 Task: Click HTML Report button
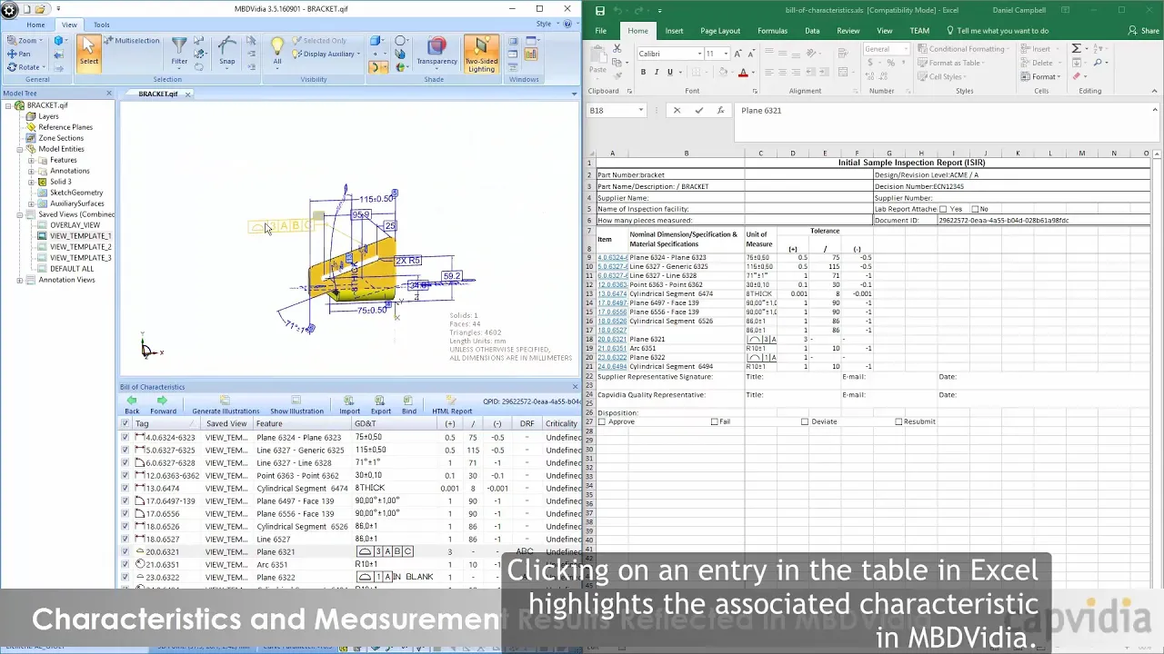click(452, 404)
